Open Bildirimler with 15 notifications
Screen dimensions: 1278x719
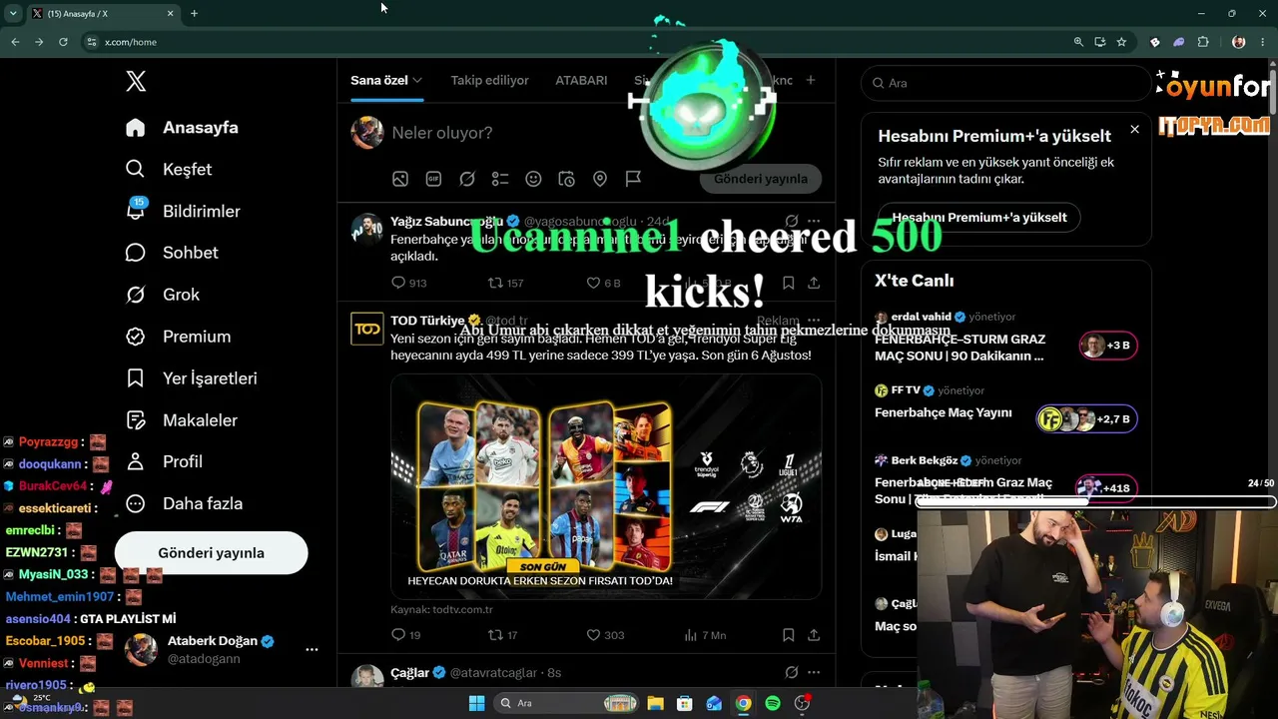tap(184, 212)
